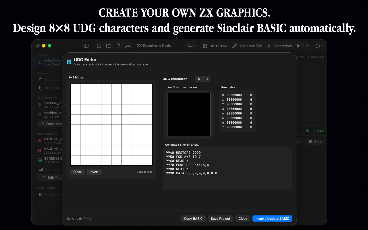Close the UDG Editor dialog
This screenshot has height=230, width=368.
click(243, 218)
